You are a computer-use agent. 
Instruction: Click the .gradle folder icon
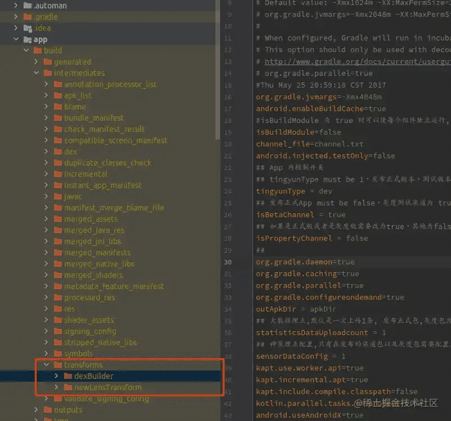pyautogui.click(x=28, y=17)
